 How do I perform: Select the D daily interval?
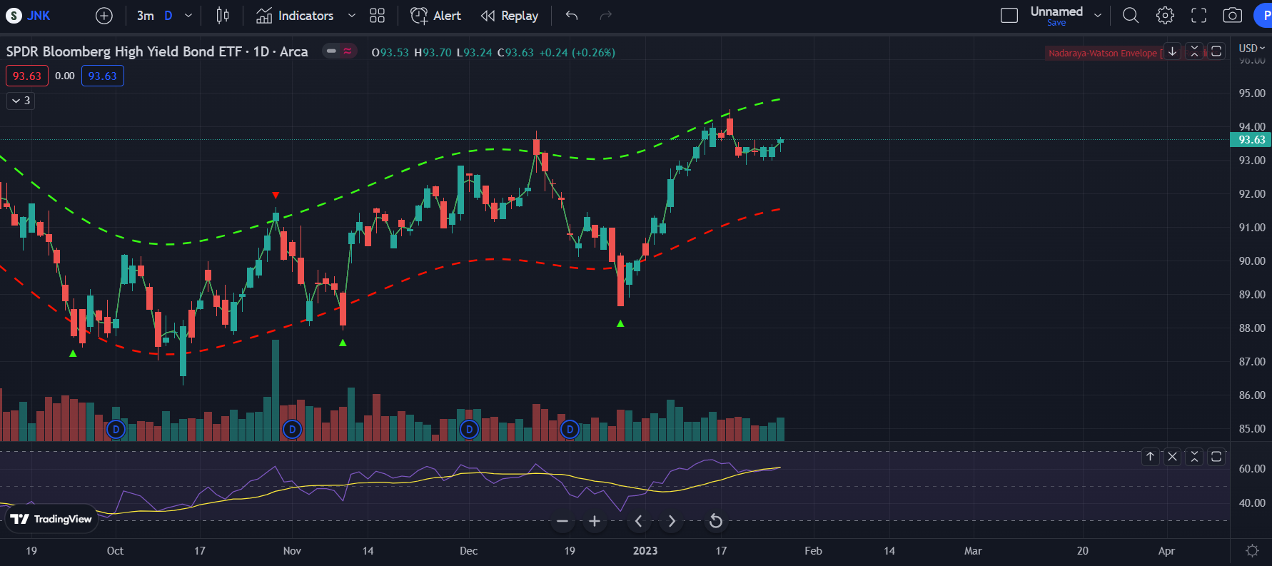pyautogui.click(x=168, y=16)
